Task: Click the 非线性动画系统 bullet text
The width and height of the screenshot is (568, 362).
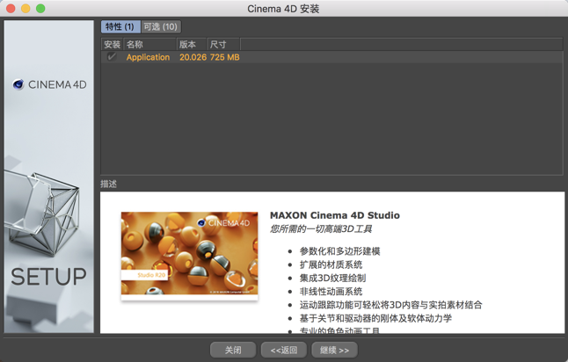Action: (x=331, y=292)
